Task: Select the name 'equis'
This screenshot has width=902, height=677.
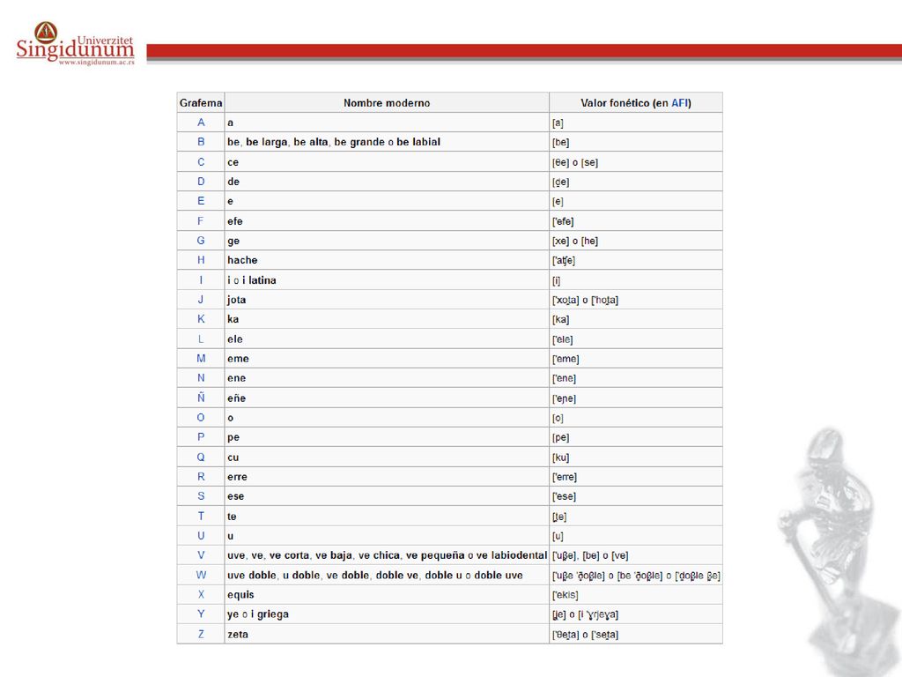Action: coord(240,595)
